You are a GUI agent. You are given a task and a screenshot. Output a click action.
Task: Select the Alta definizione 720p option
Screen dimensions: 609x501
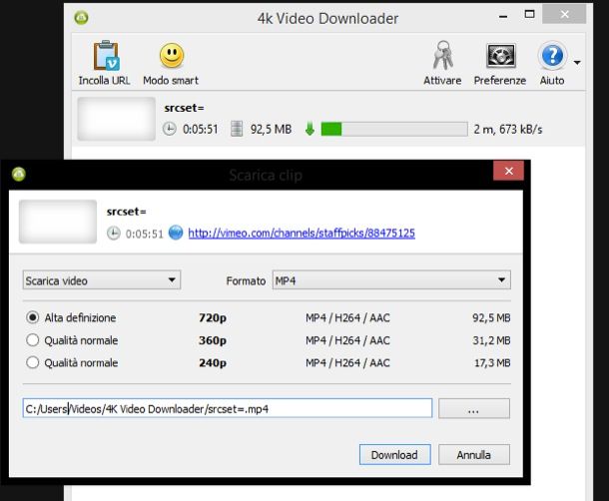[x=33, y=317]
